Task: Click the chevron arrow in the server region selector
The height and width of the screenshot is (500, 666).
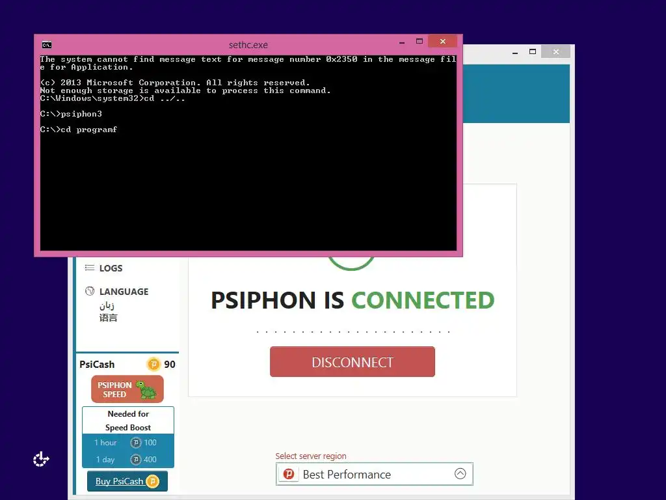Action: [x=460, y=474]
